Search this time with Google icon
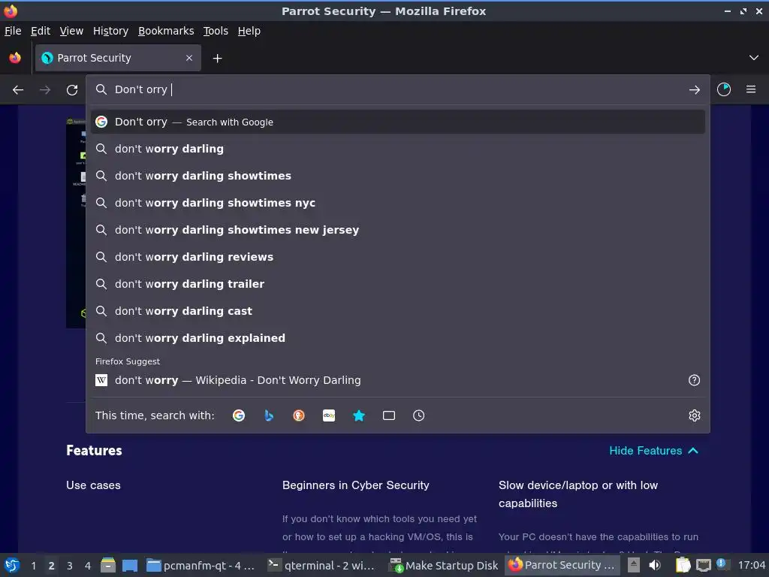The width and height of the screenshot is (769, 577). [239, 415]
